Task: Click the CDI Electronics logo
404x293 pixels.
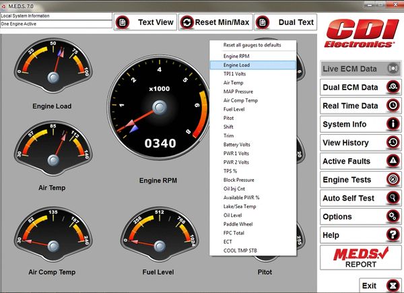Action: tap(360, 33)
